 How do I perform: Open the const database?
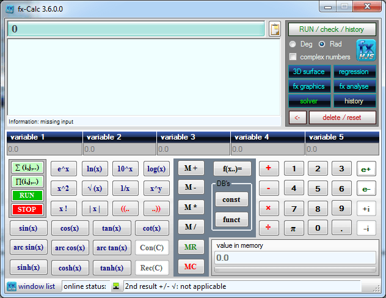(x=231, y=199)
